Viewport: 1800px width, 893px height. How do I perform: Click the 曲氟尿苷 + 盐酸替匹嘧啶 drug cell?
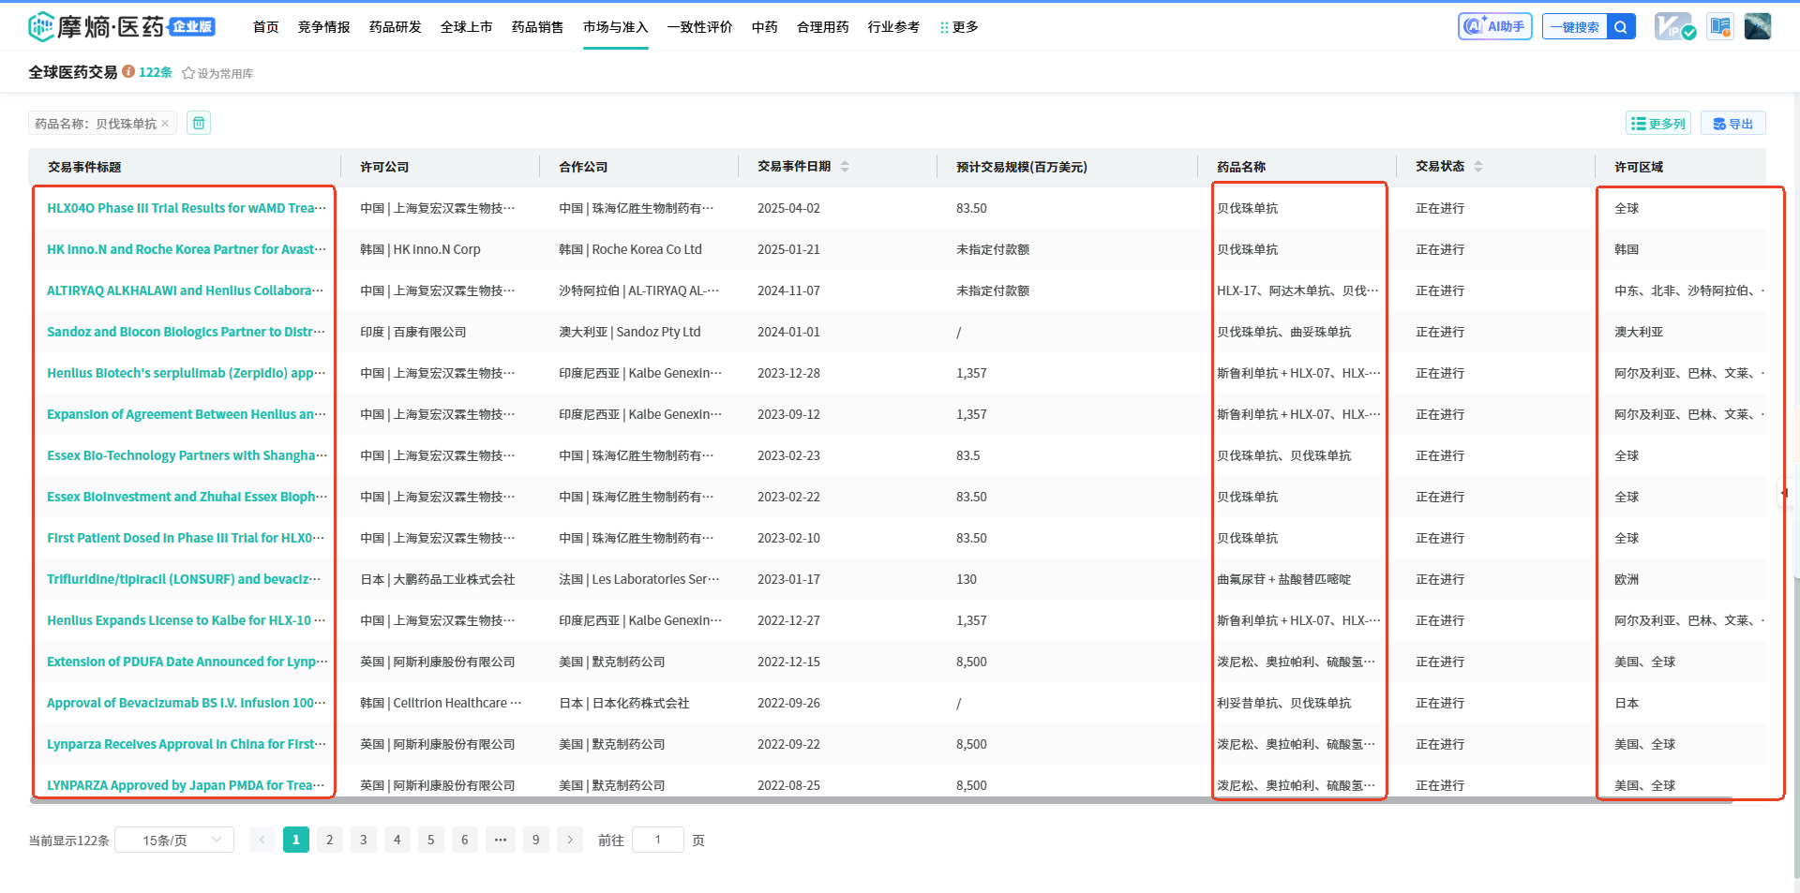1283,579
